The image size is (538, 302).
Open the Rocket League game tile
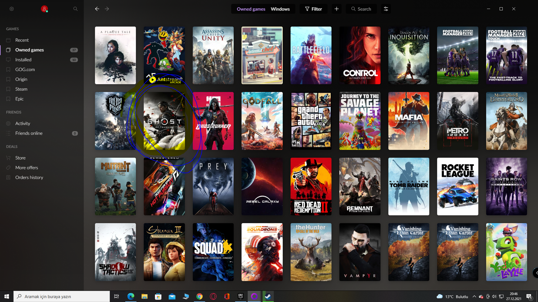(458, 186)
